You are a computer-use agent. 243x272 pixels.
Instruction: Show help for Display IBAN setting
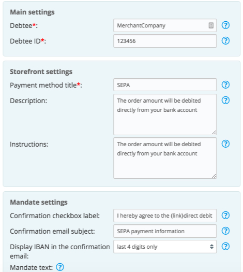[x=225, y=247]
